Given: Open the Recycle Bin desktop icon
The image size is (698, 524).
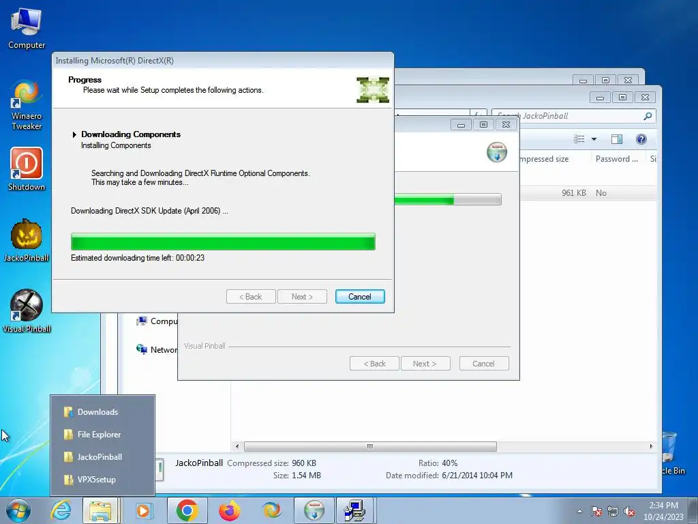Looking at the screenshot, I should (671, 452).
